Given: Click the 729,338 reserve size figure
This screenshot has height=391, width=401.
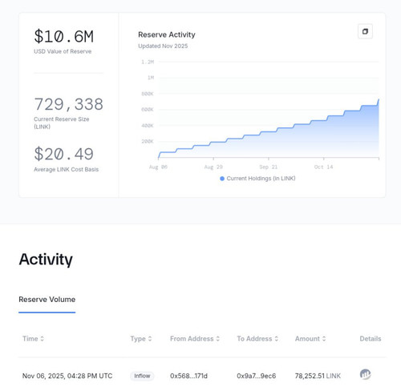Looking at the screenshot, I should click(x=69, y=104).
